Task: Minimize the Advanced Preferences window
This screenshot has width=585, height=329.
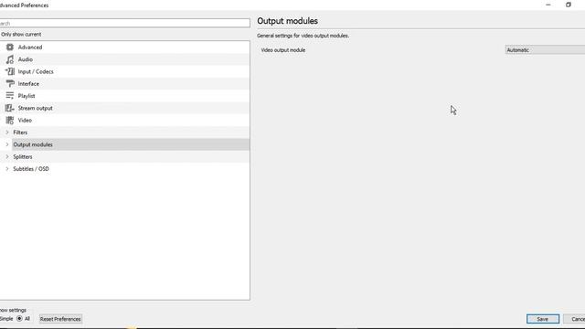Action: [x=548, y=5]
